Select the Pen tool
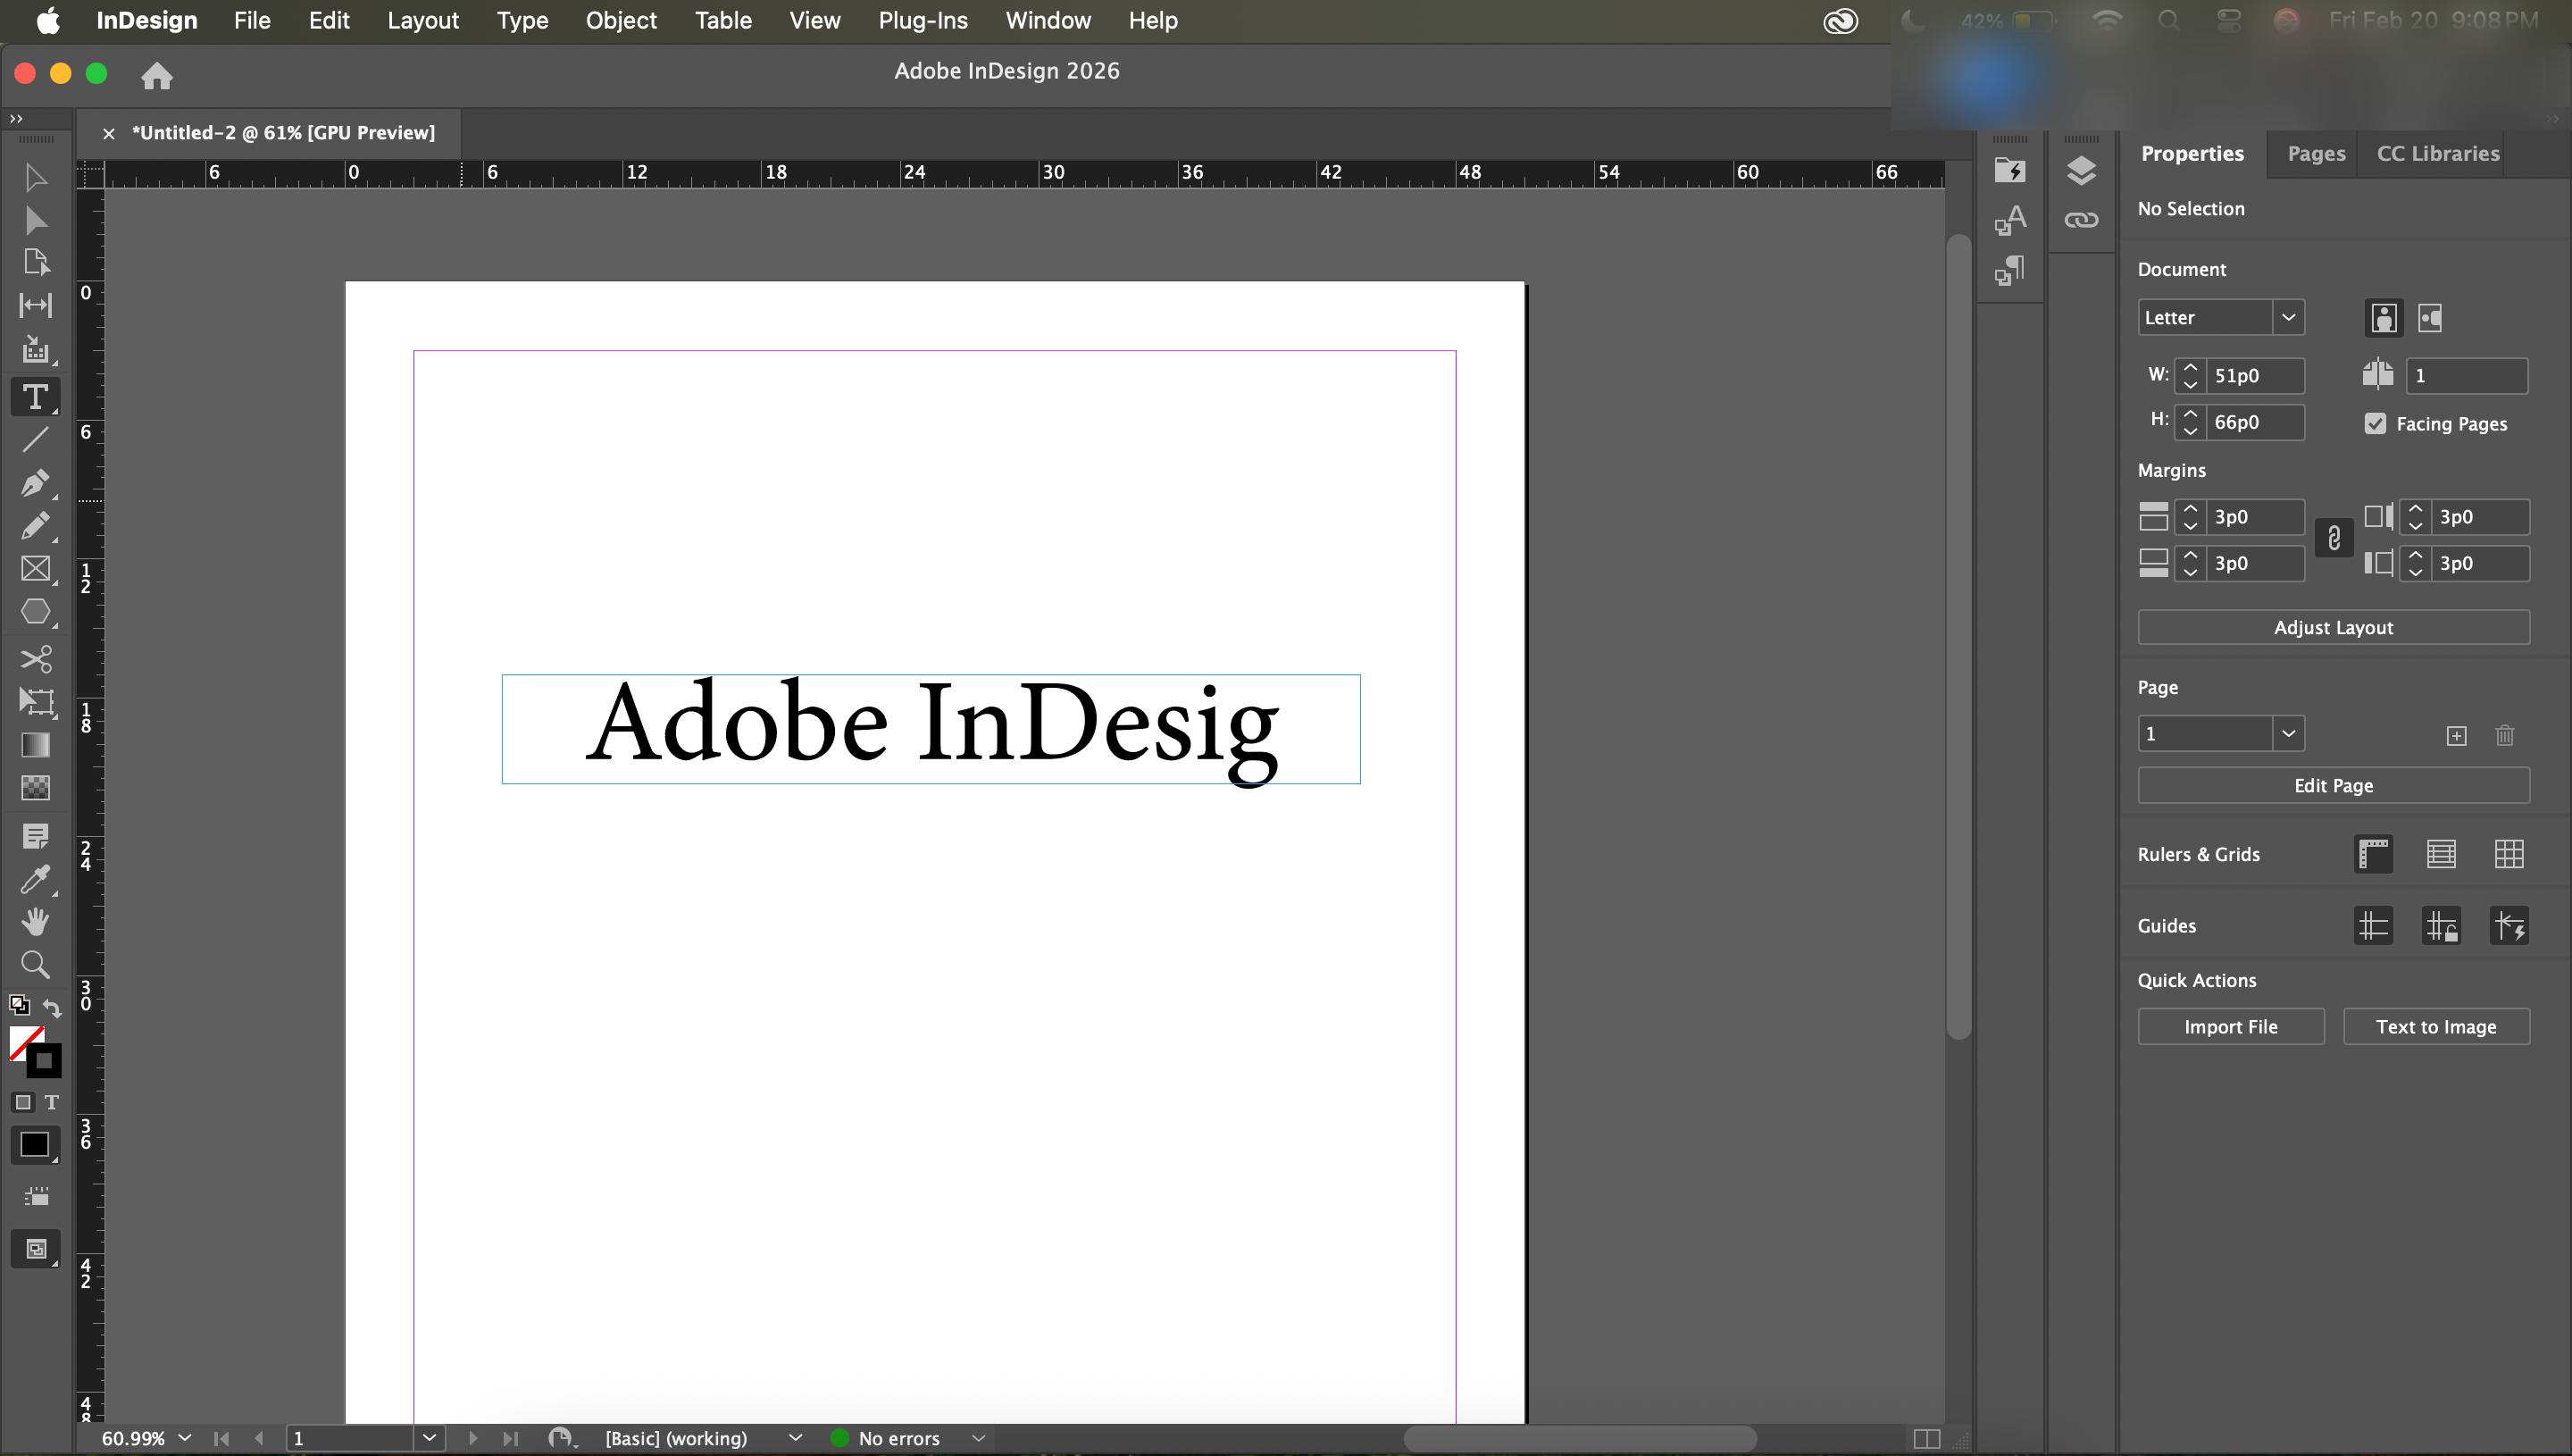Viewport: 2572px width, 1456px height. tap(35, 483)
